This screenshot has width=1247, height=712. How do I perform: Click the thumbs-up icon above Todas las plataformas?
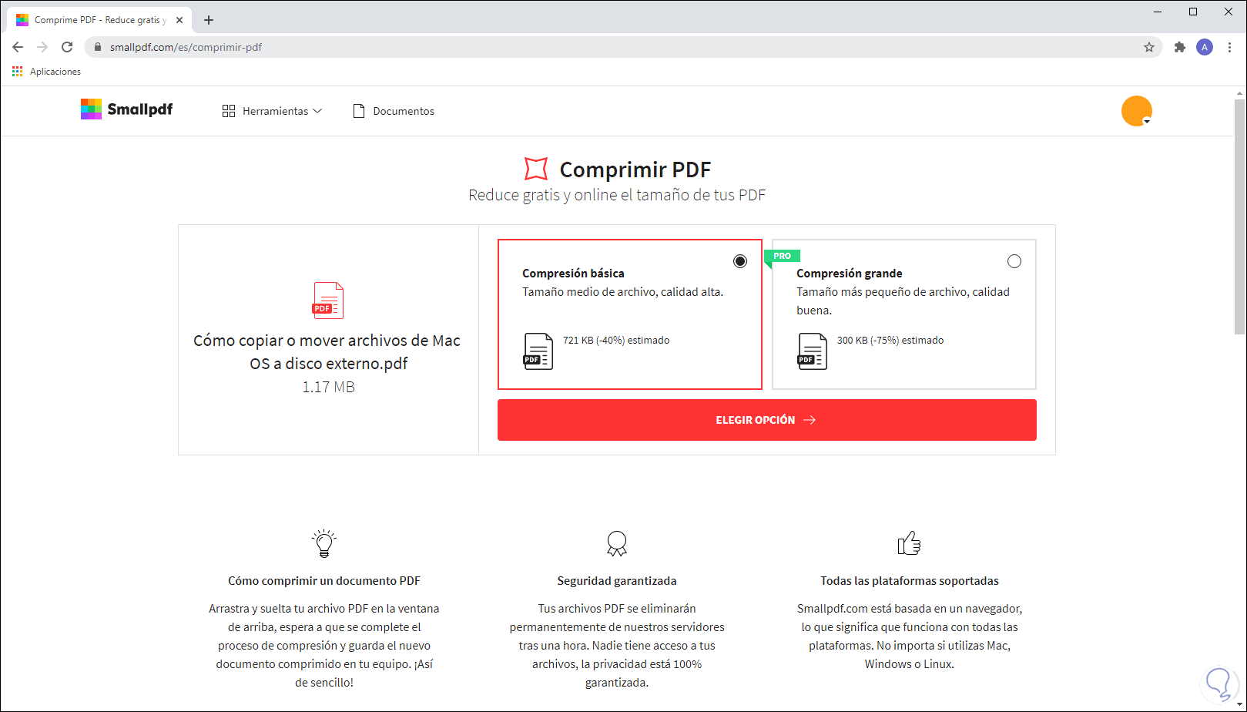[x=910, y=543]
